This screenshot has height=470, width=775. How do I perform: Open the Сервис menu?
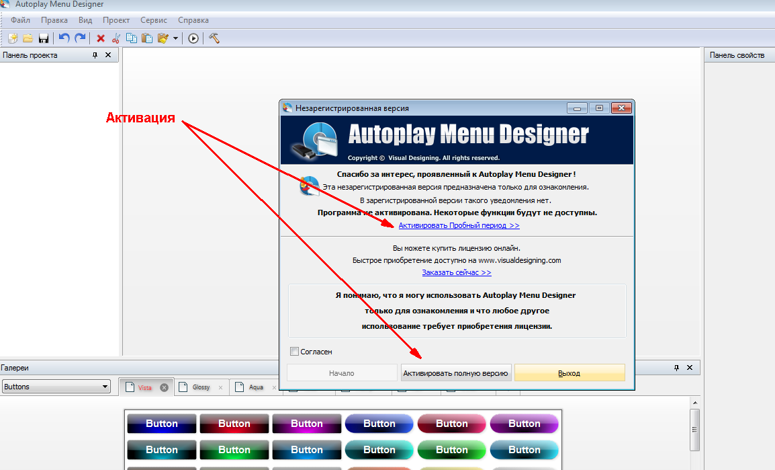[153, 20]
